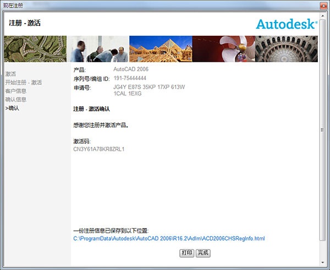The image size is (330, 270).
Task: Click the 打印 (Print) button
Action: point(186,253)
